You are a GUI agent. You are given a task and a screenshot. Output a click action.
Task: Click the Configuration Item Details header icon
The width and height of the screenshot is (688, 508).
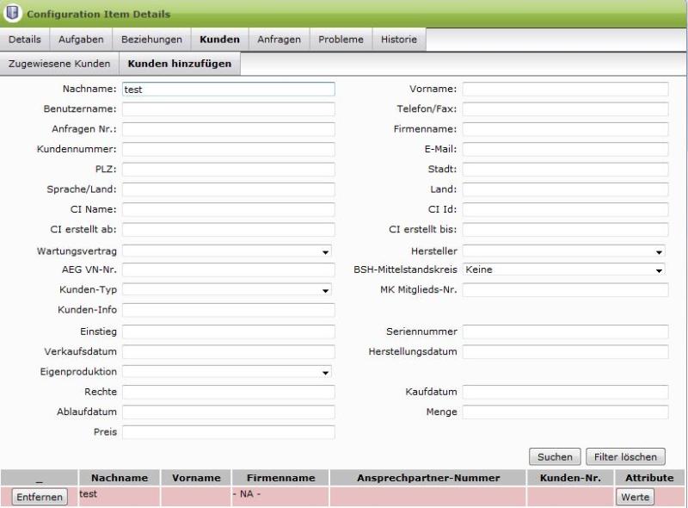click(14, 13)
